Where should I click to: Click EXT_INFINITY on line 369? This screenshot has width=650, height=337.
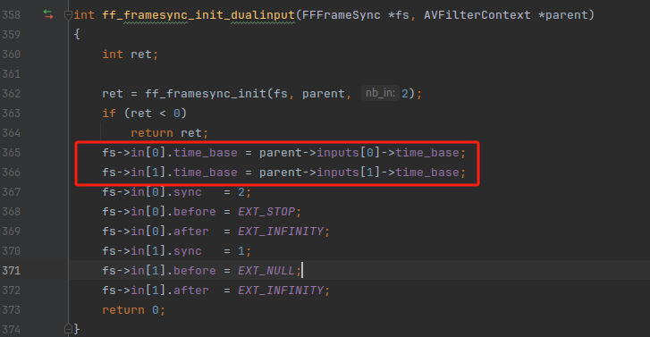[x=281, y=232]
